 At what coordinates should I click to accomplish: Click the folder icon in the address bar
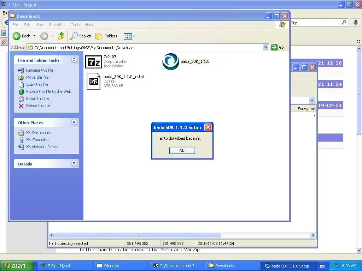[x=30, y=48]
